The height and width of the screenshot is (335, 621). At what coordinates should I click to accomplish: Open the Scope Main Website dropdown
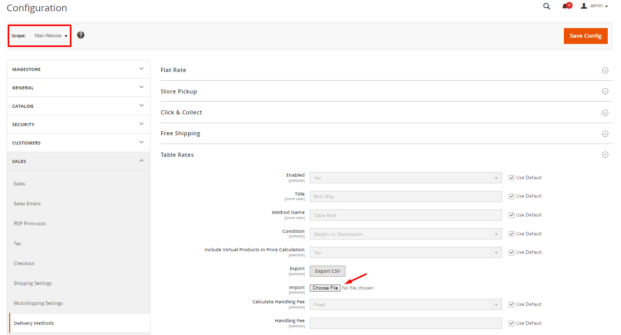click(x=50, y=35)
